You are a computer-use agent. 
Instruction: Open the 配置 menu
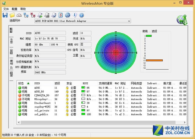coord(15,9)
